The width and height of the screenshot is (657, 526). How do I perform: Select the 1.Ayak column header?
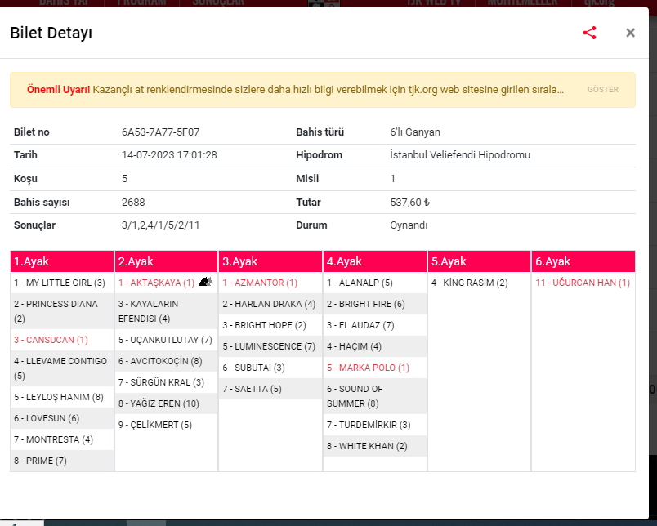click(62, 261)
